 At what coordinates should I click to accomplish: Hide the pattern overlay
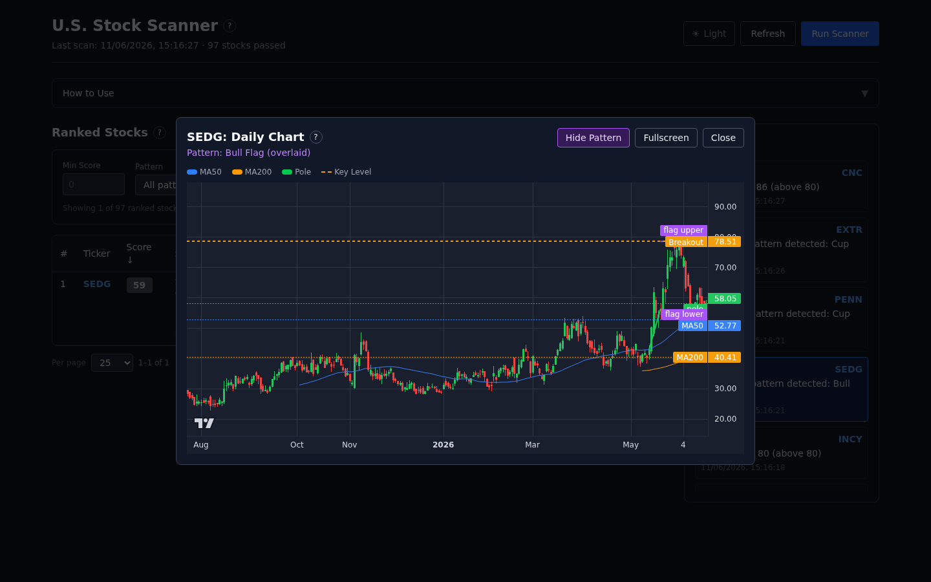(x=593, y=138)
